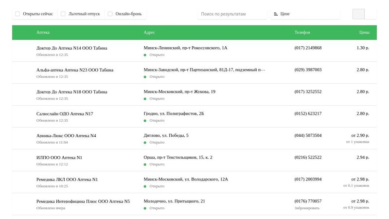Open Альфа-аптека Аптека N23 pharmacy entry
The width and height of the screenshot is (389, 219).
coord(75,70)
